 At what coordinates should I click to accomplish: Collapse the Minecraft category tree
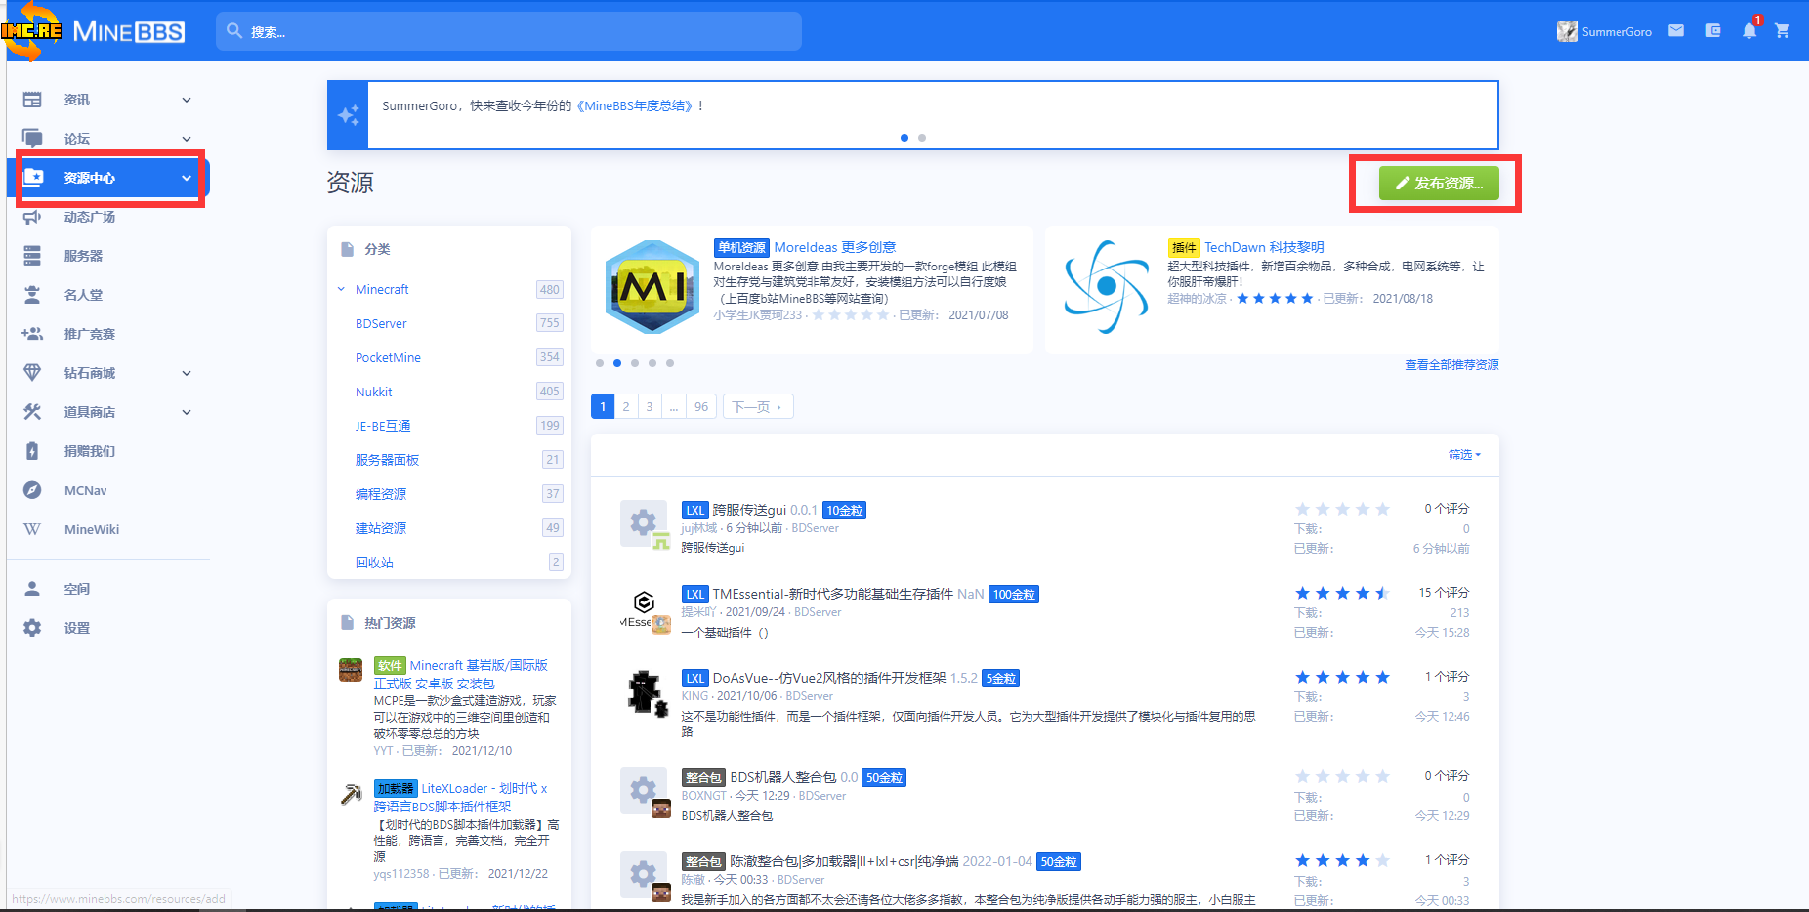coord(341,289)
